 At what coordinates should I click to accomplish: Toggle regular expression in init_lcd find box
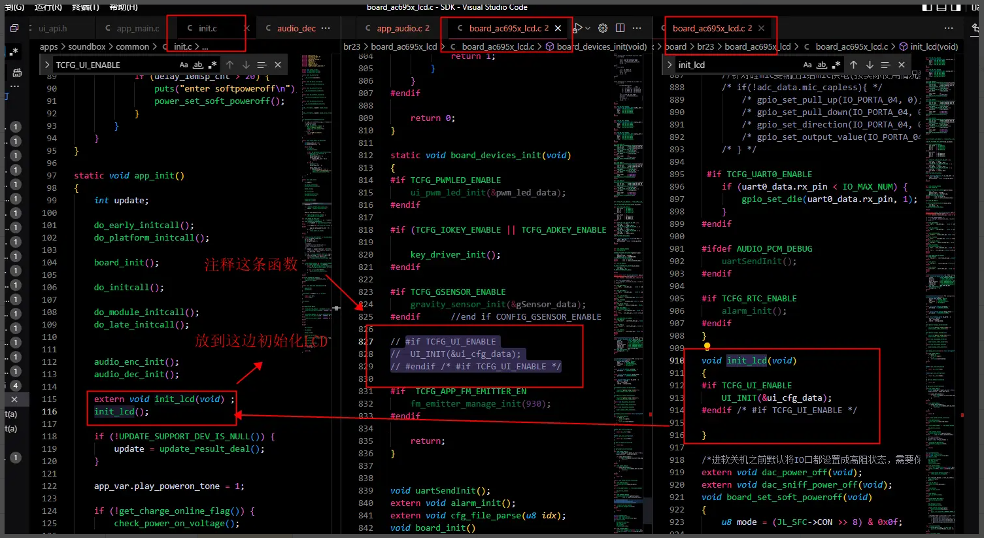coord(836,65)
